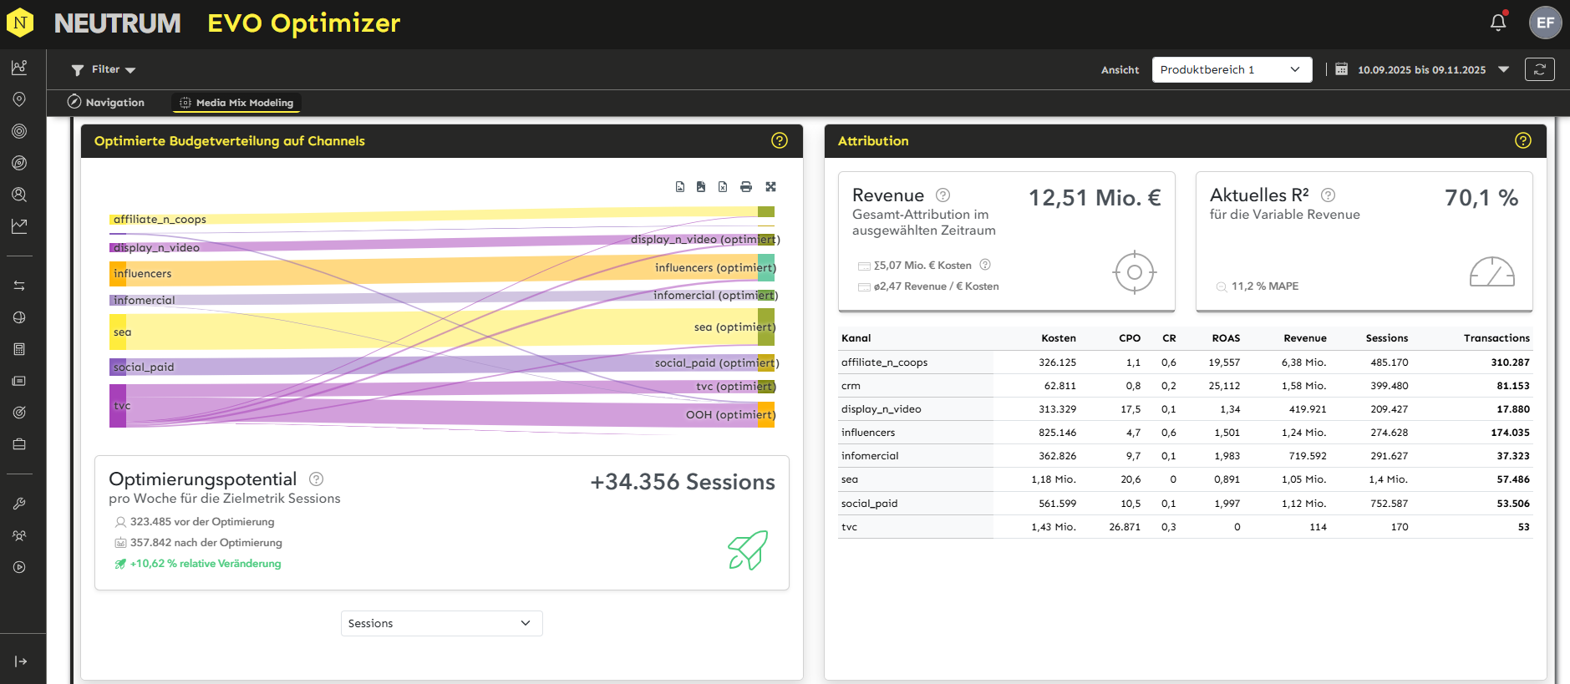Open the wrench settings icon in sidebar
This screenshot has height=684, width=1570.
click(x=19, y=504)
